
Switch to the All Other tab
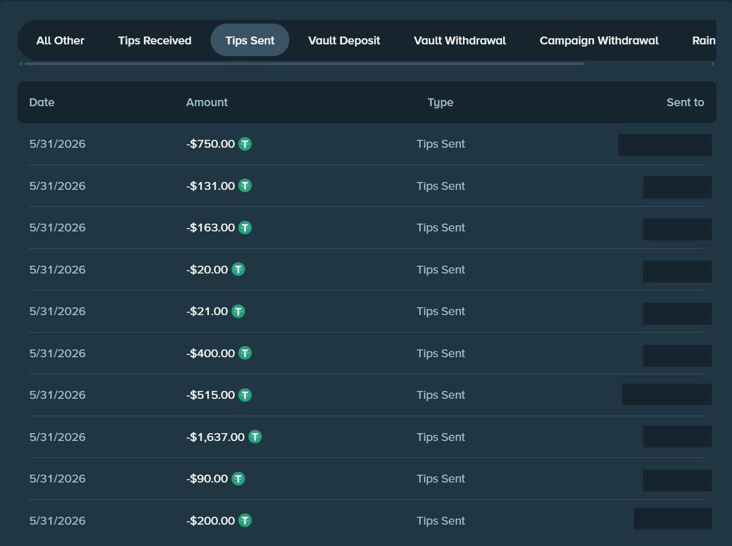tap(60, 40)
